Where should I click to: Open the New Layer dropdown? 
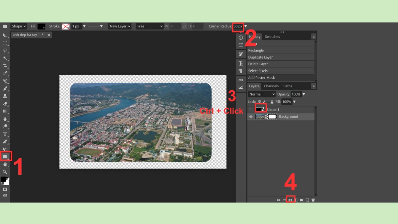click(x=120, y=26)
